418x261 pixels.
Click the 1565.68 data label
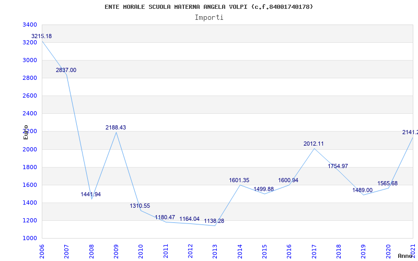[388, 184]
